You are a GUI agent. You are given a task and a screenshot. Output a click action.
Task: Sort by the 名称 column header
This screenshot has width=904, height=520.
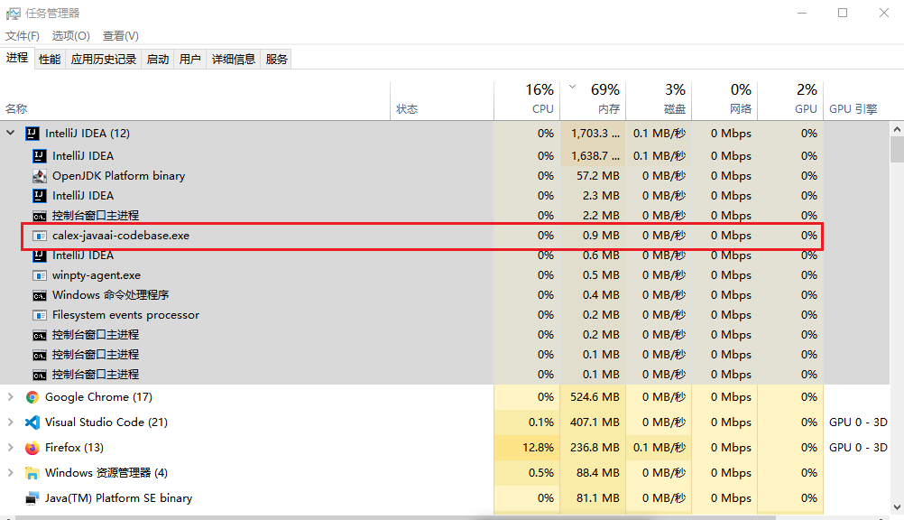[x=195, y=100]
